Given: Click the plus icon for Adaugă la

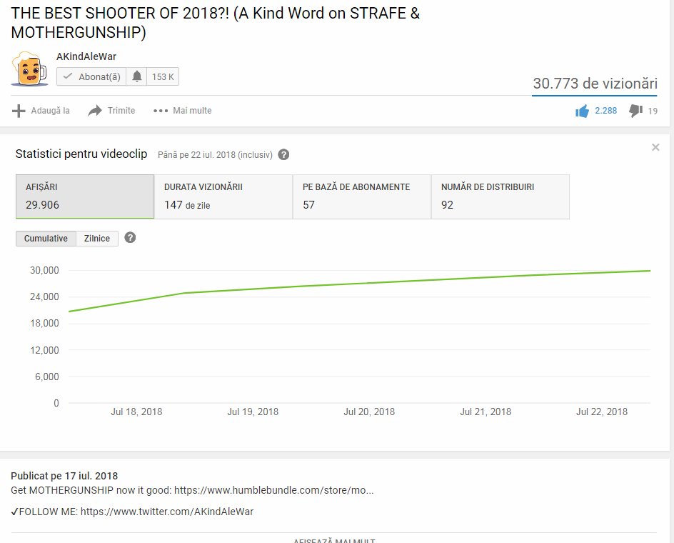Looking at the screenshot, I should (19, 111).
